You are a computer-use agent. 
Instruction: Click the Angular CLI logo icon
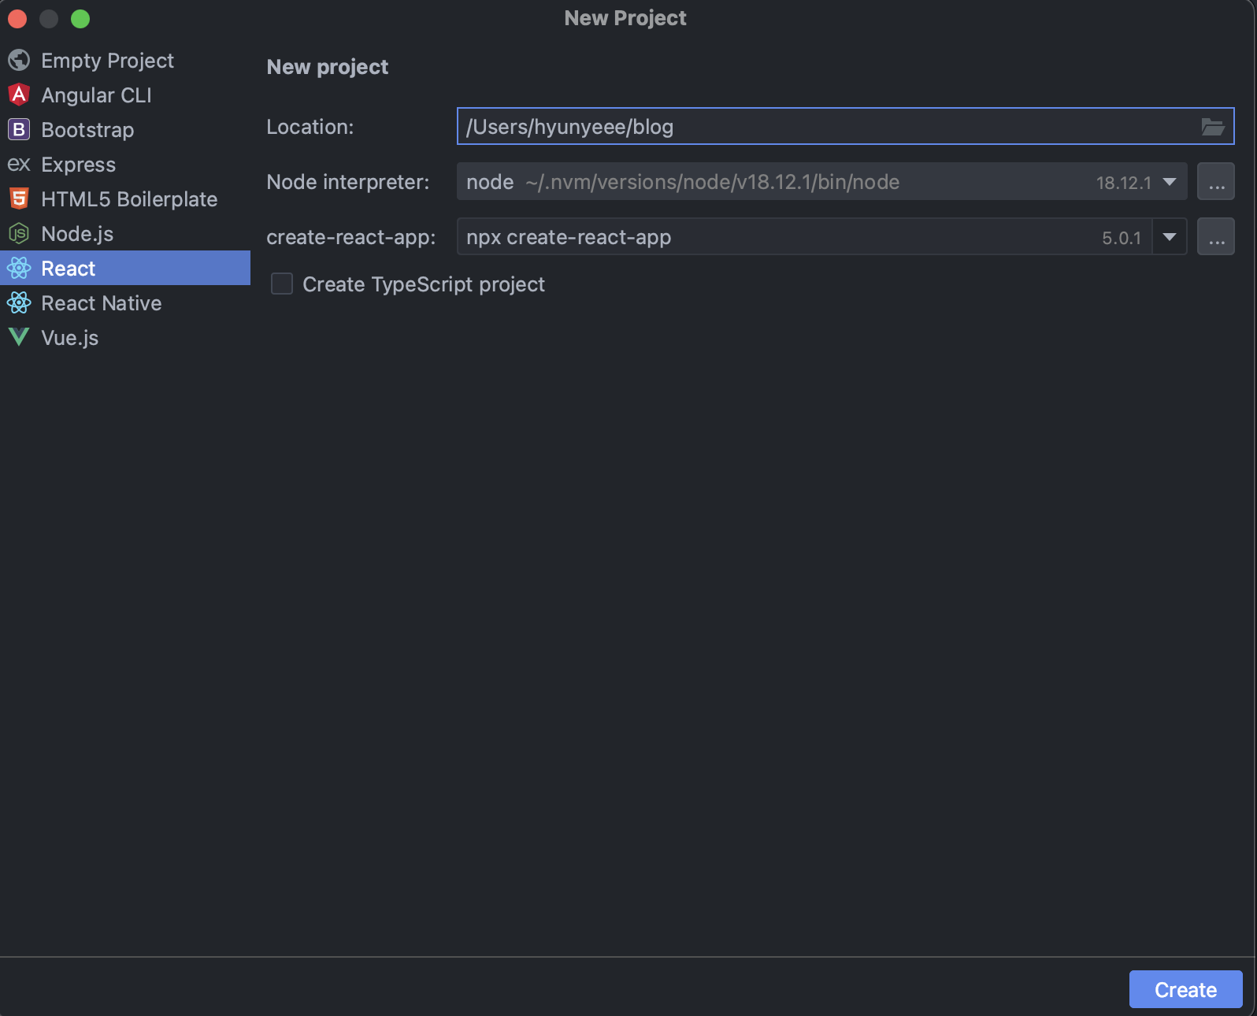click(19, 95)
